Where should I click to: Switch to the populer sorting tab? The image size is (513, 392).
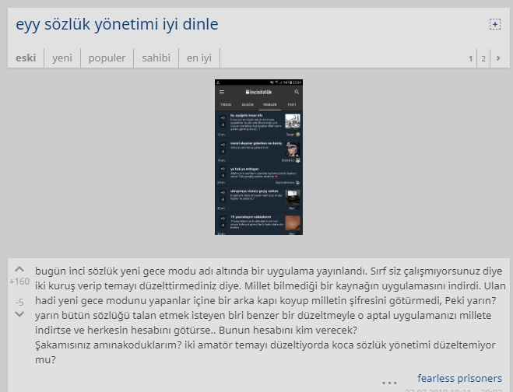coord(107,58)
